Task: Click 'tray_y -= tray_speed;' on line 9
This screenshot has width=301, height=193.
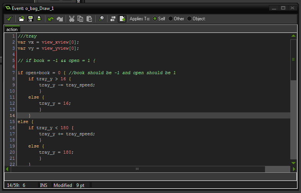Action: coord(67,85)
